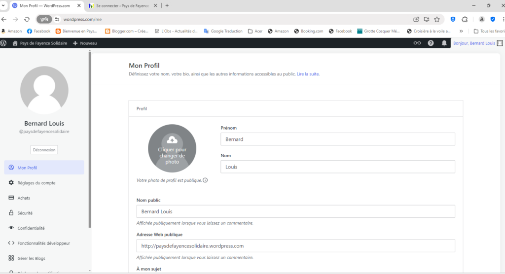Click the upload circle to change photo

(172, 148)
